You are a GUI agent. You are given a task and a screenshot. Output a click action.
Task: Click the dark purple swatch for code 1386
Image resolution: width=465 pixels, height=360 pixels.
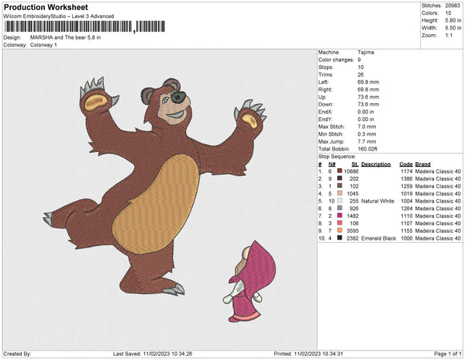(x=339, y=178)
